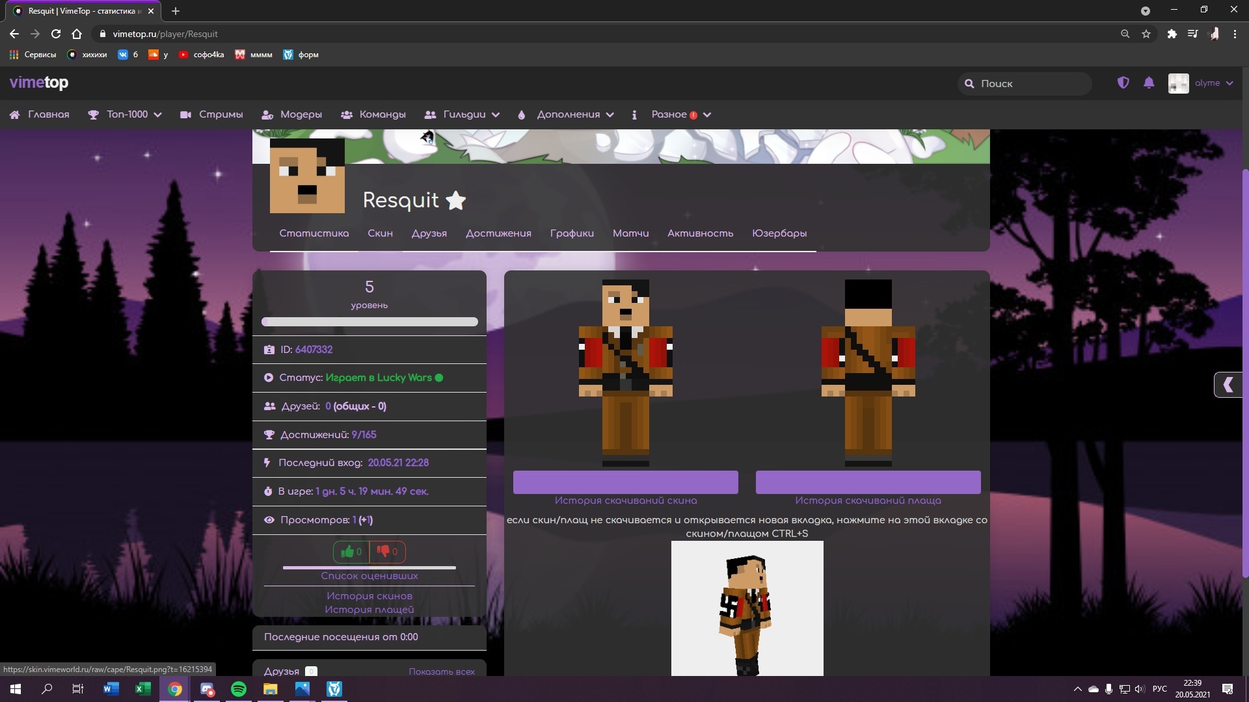Image resolution: width=1249 pixels, height=702 pixels.
Task: Open Word from the taskbar
Action: [111, 689]
